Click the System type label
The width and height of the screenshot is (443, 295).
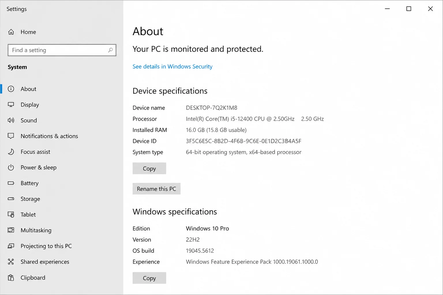148,152
